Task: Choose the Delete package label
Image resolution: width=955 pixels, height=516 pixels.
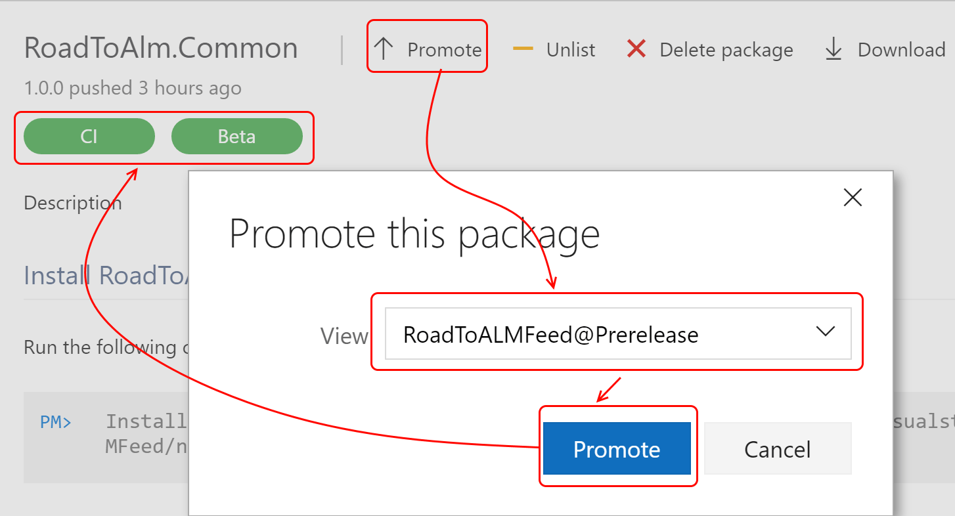Action: pyautogui.click(x=726, y=50)
